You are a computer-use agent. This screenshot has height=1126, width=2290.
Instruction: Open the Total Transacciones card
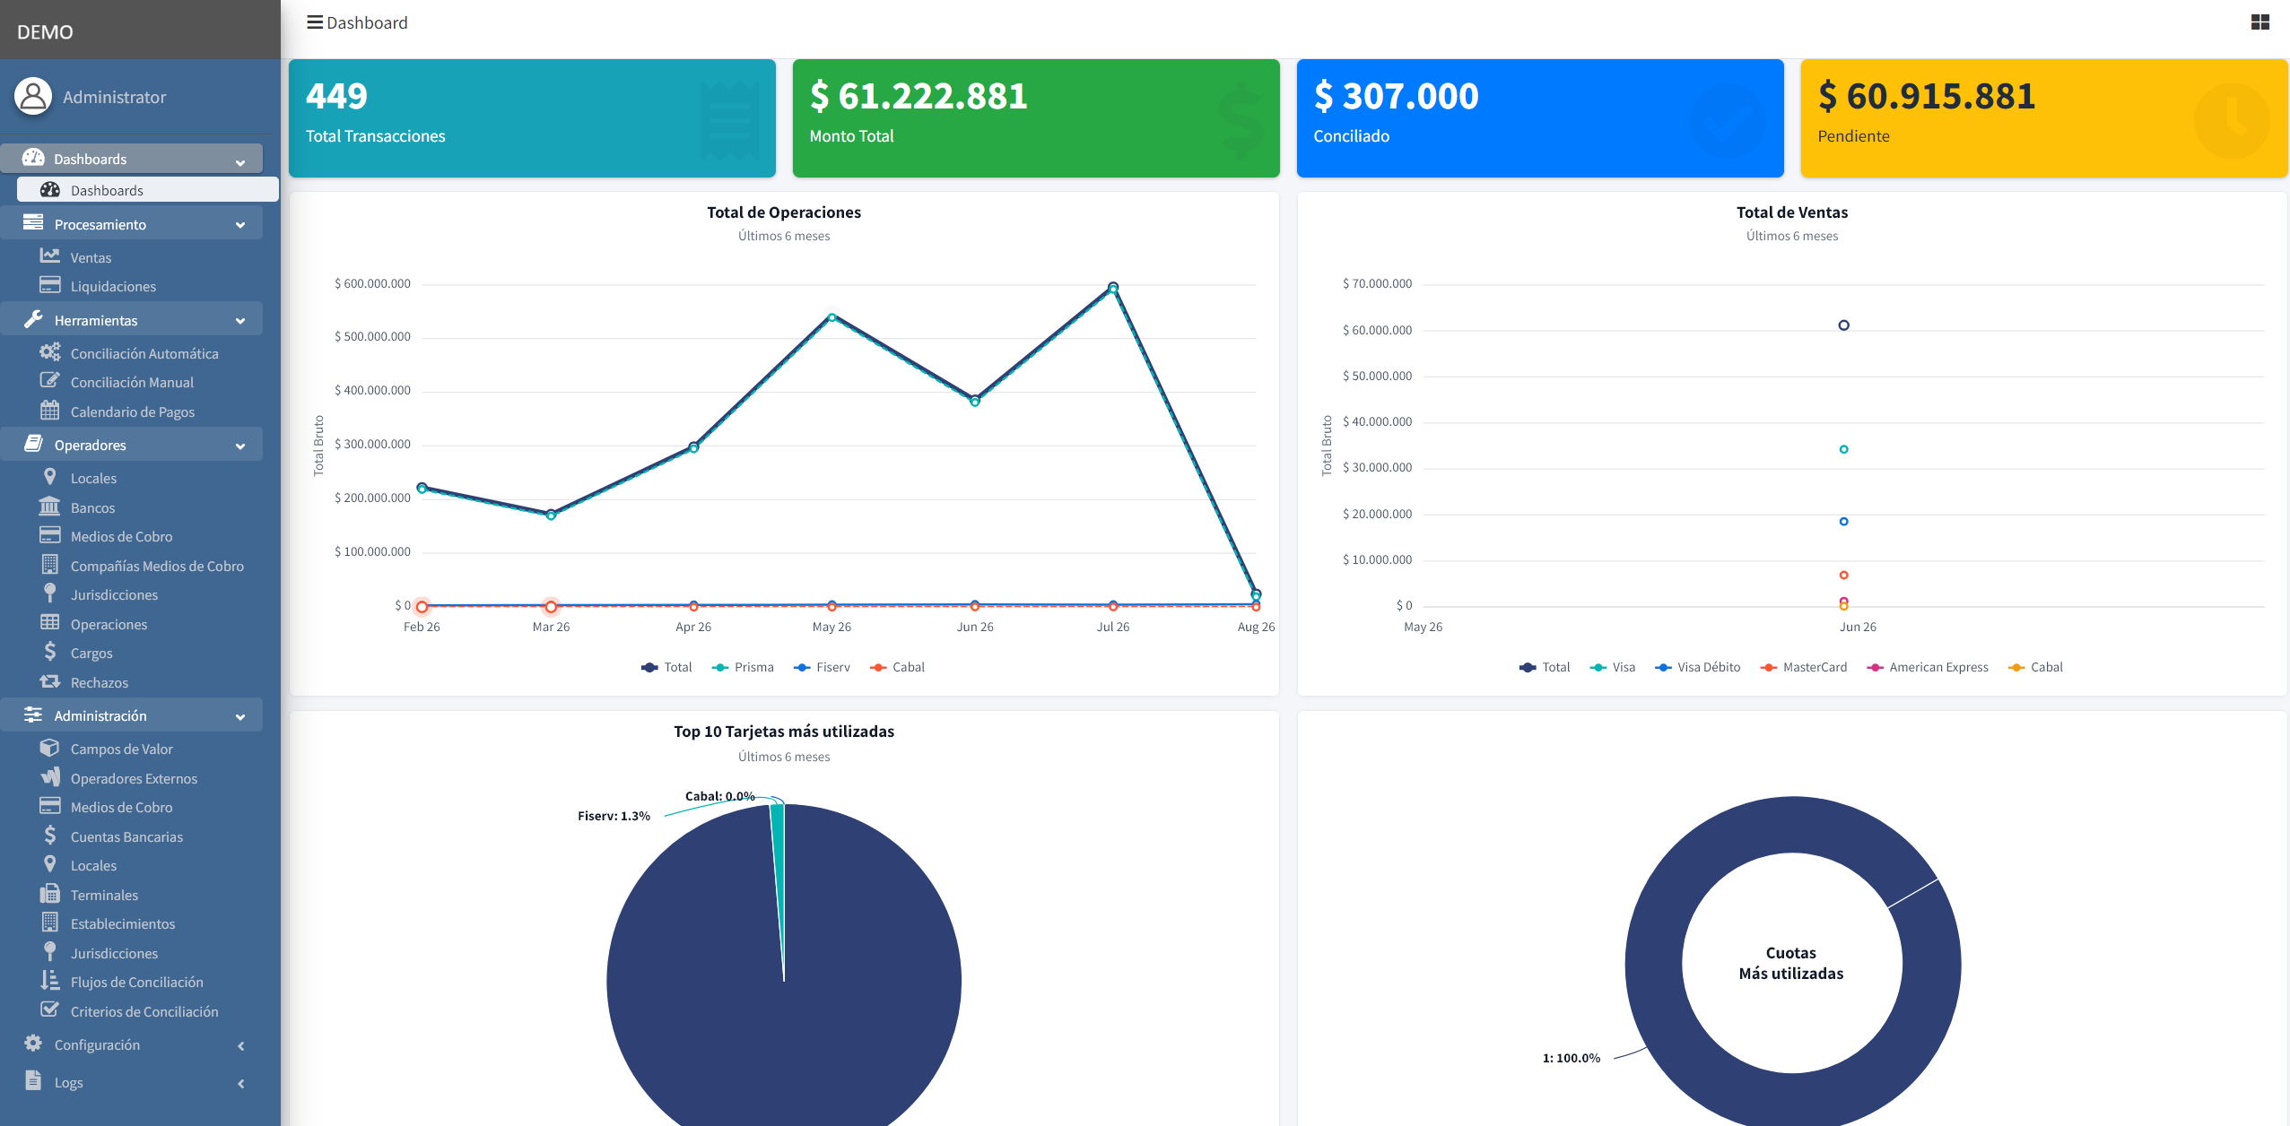(532, 117)
